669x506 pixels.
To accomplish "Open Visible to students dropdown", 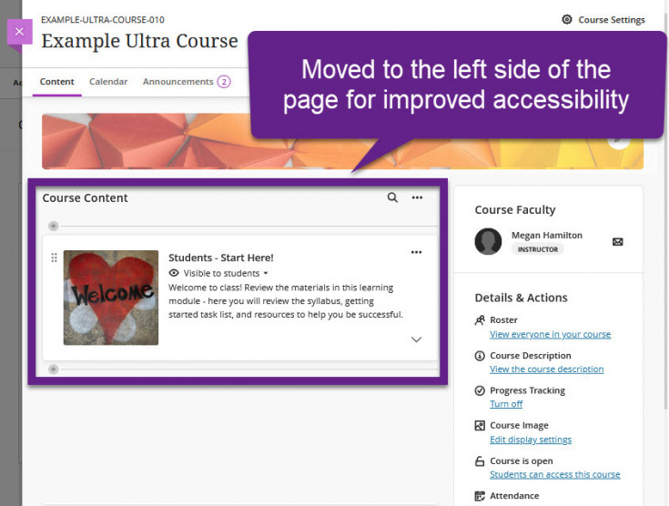I will [226, 273].
